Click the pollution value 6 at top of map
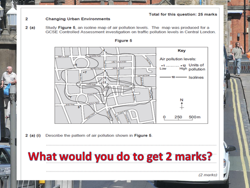This screenshot has width=250, height=188. [x=104, y=51]
